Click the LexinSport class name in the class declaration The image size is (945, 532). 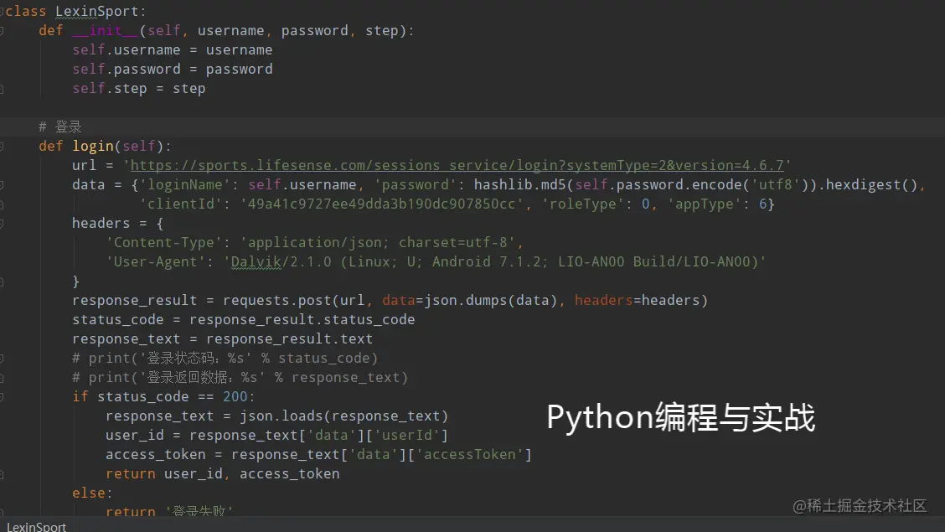click(x=96, y=12)
